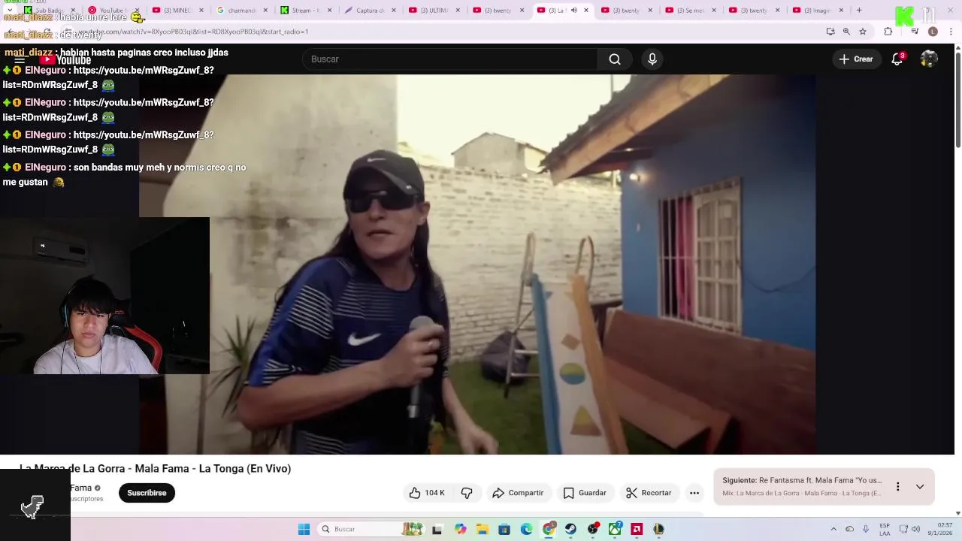Start voice search with the microphone icon
This screenshot has height=541, width=962.
click(x=652, y=59)
